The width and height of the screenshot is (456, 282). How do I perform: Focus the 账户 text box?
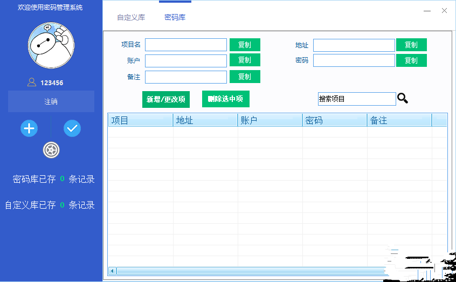(186, 60)
